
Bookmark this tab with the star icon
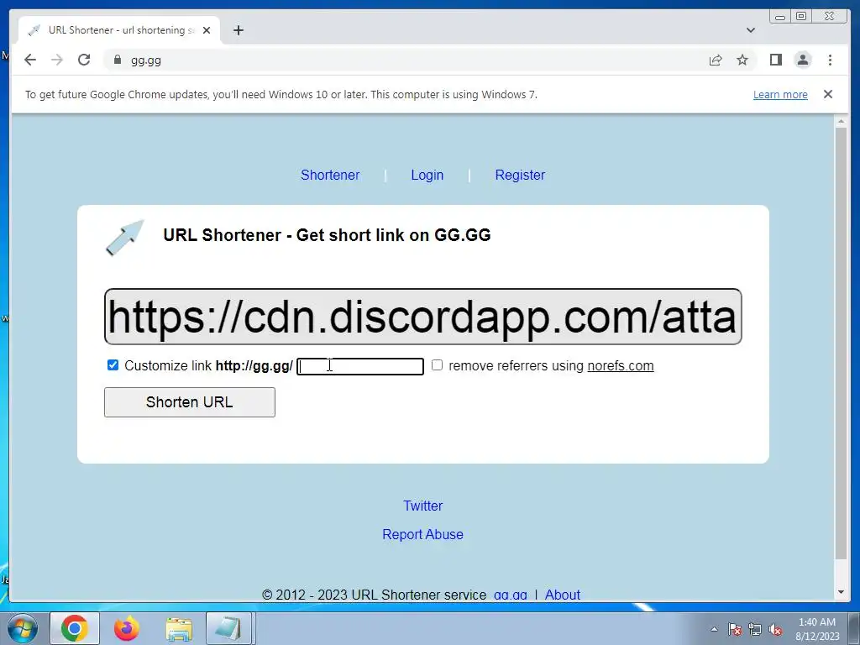742,60
